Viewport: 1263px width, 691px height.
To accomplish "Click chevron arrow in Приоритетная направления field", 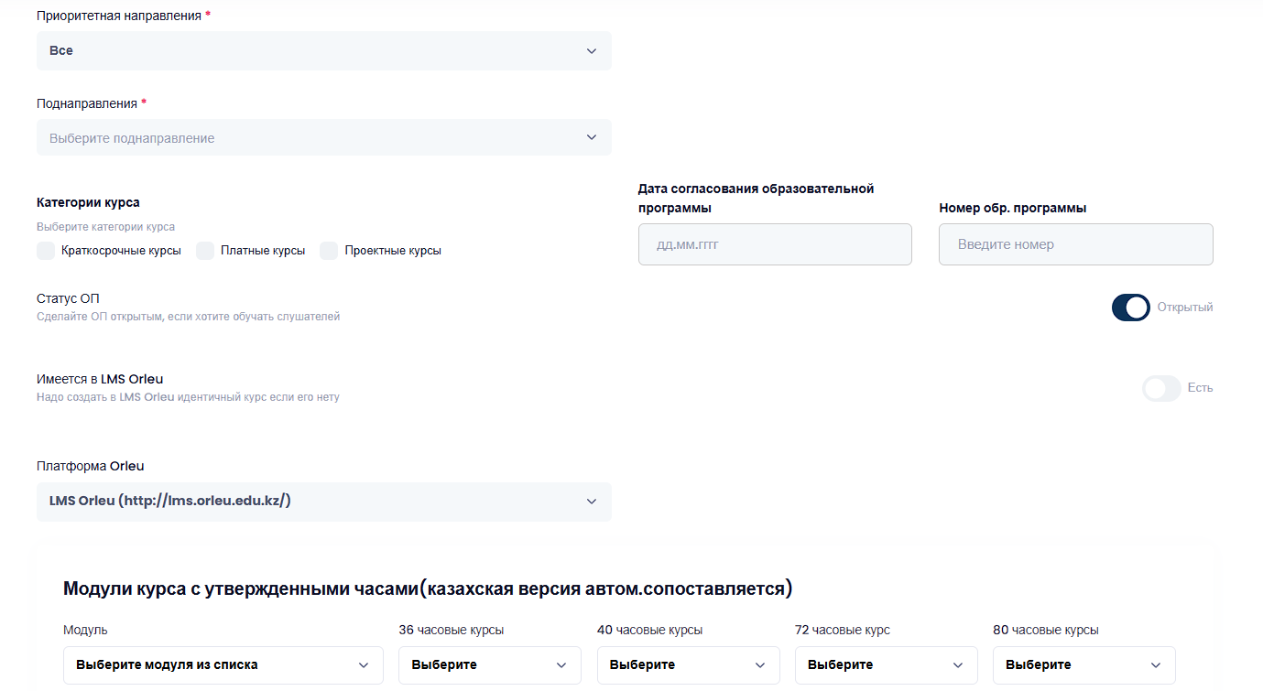I will (x=592, y=51).
